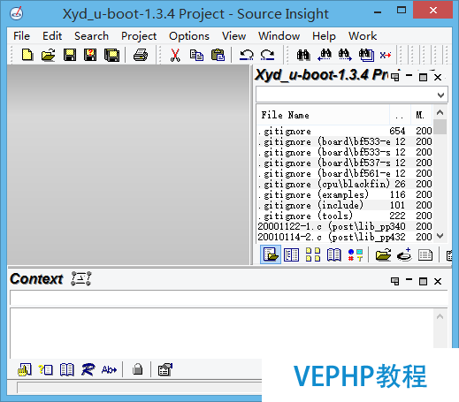Copy with the toolbar copy icon
The width and height of the screenshot is (459, 402).
[x=196, y=55]
